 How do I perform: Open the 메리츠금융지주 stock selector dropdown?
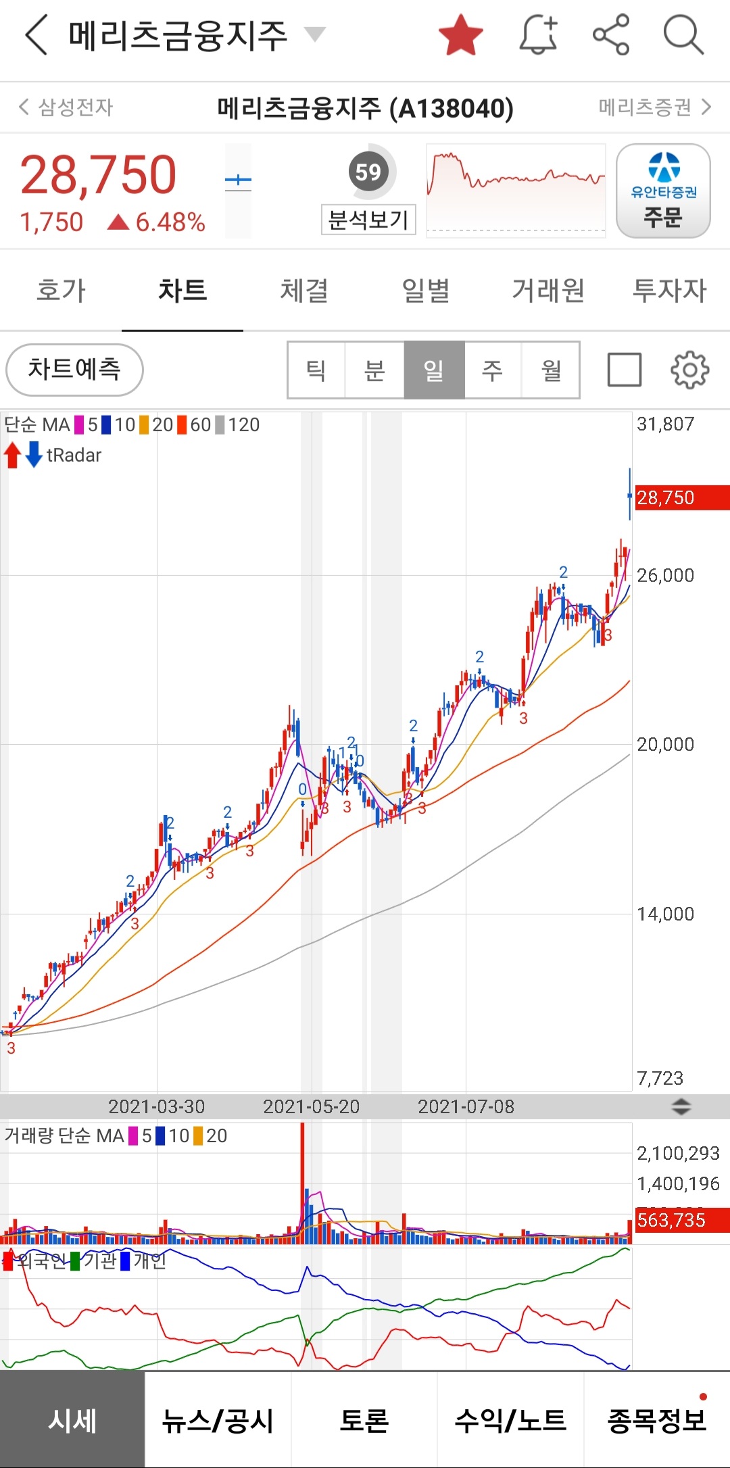pos(314,34)
